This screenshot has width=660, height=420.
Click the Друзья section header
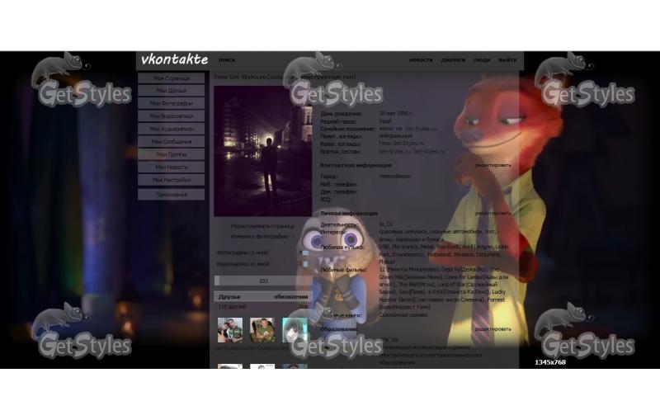tap(229, 297)
